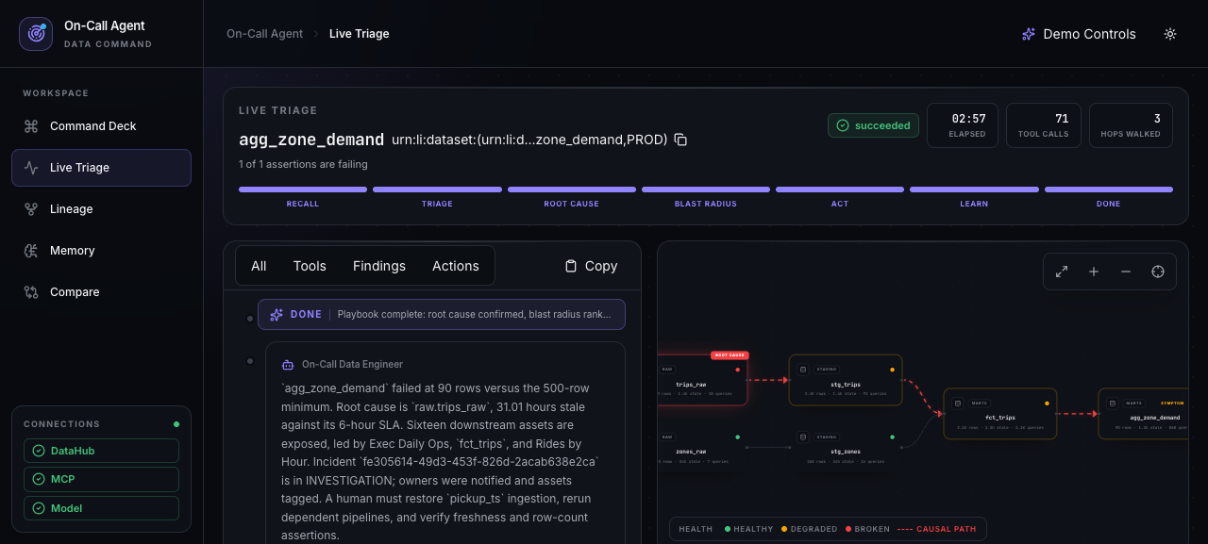The width and height of the screenshot is (1208, 544).
Task: Toggle light theme with sun icon
Action: pyautogui.click(x=1170, y=34)
